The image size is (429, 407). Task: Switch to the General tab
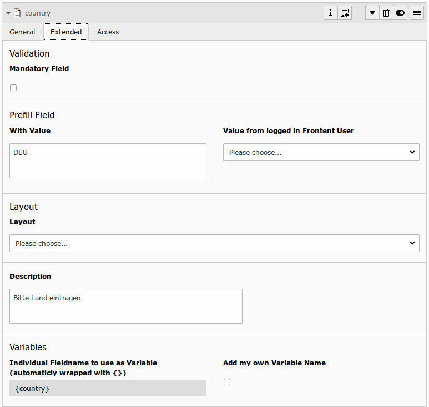click(x=22, y=32)
